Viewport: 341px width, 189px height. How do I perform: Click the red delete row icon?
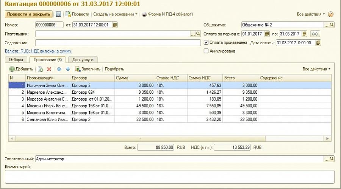coord(49,69)
